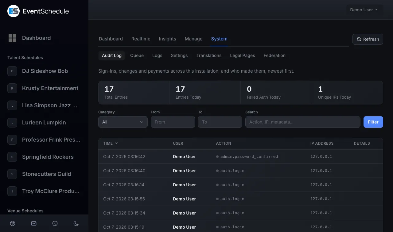Select the System tab
This screenshot has height=232, width=393.
tap(219, 39)
